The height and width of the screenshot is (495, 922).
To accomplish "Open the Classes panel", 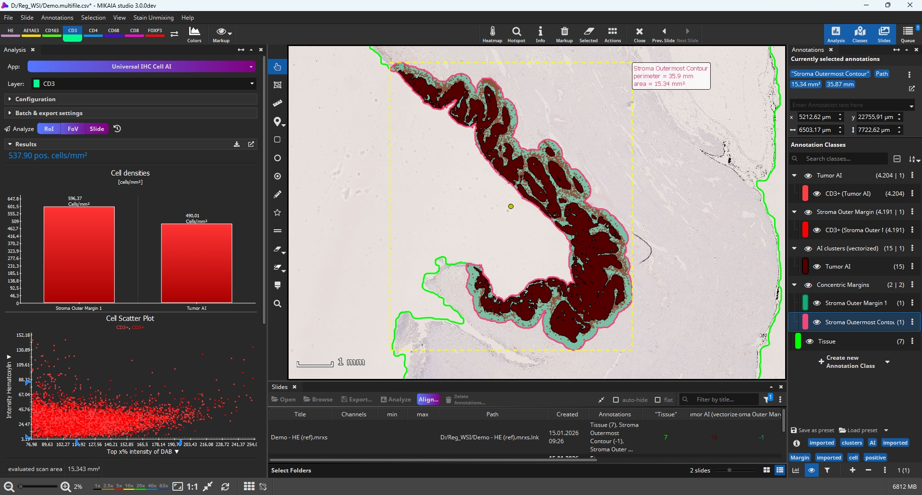I will pyautogui.click(x=860, y=34).
